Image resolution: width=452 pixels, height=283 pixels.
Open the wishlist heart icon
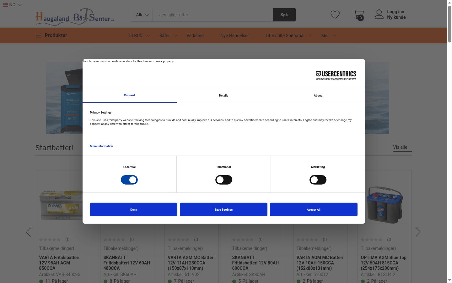coord(335,14)
